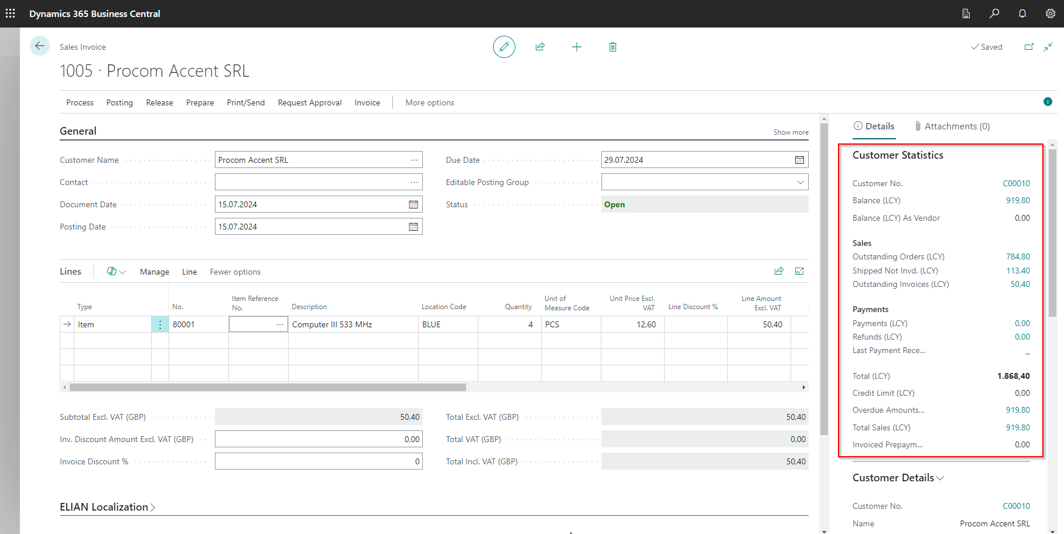Collapse the Customer Details section

coord(898,478)
